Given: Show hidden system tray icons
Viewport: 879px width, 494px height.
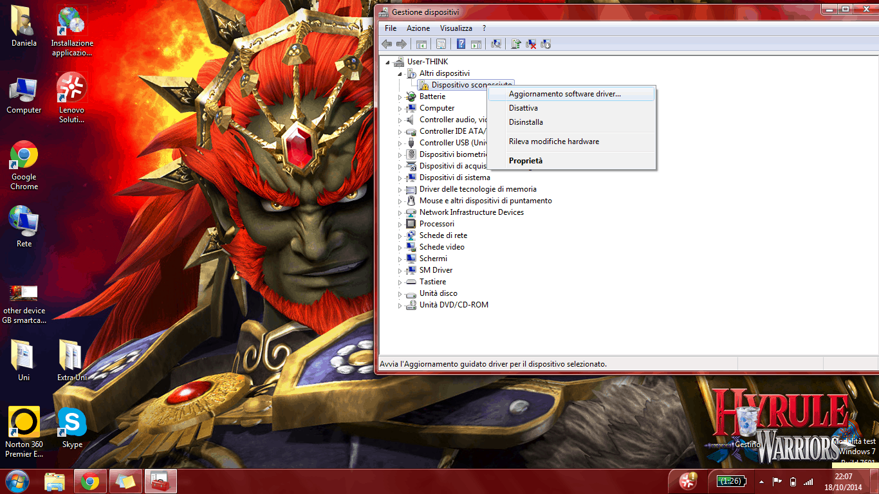Looking at the screenshot, I should 762,481.
